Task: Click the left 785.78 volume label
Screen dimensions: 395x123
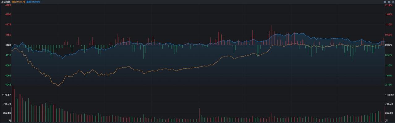Action: click(x=7, y=104)
